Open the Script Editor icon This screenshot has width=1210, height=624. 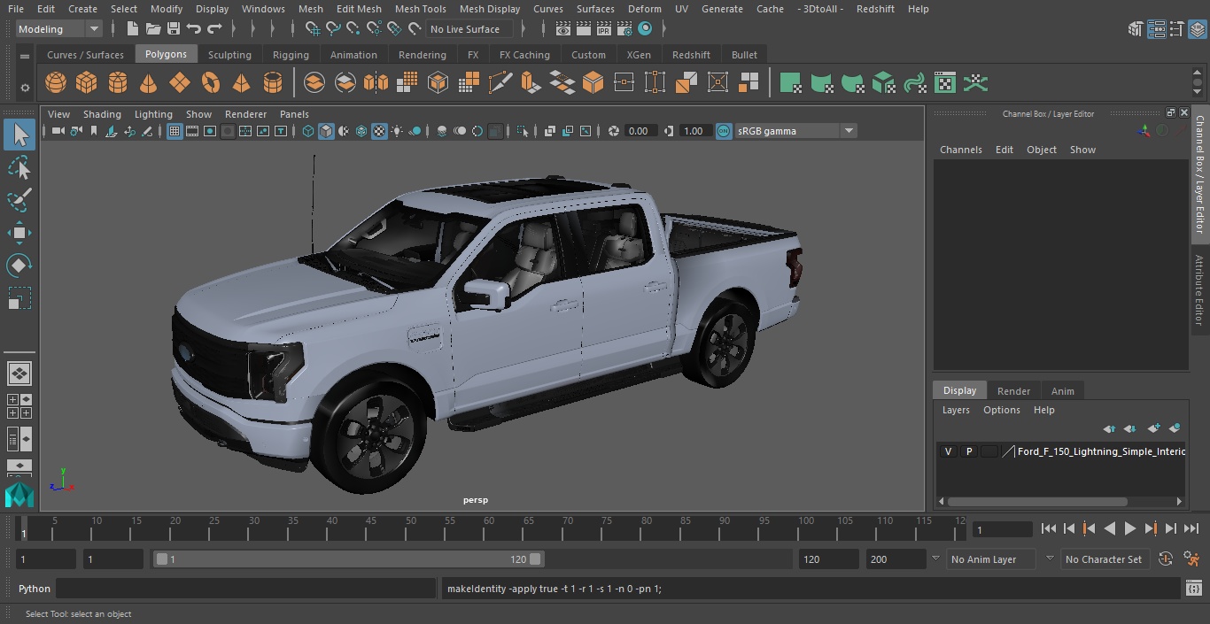[x=1194, y=589]
